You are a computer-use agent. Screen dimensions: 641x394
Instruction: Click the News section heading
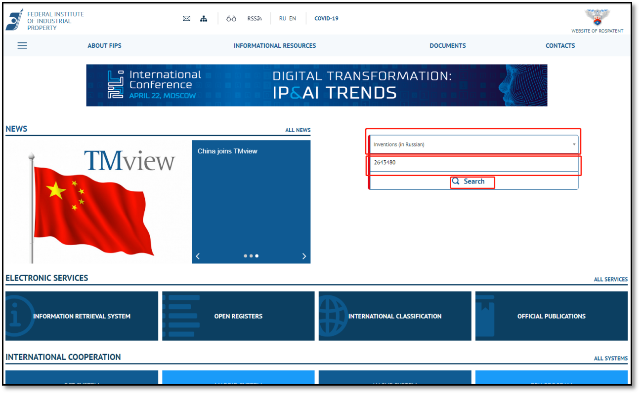(16, 129)
